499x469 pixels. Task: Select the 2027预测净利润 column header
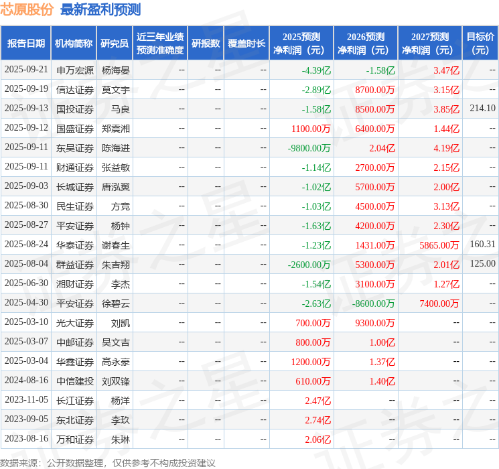tap(430, 44)
